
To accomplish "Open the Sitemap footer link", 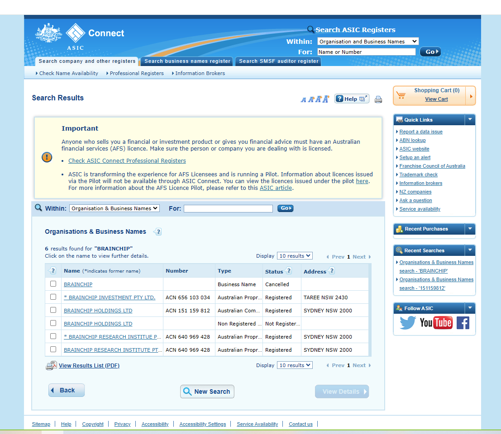I will [x=41, y=424].
